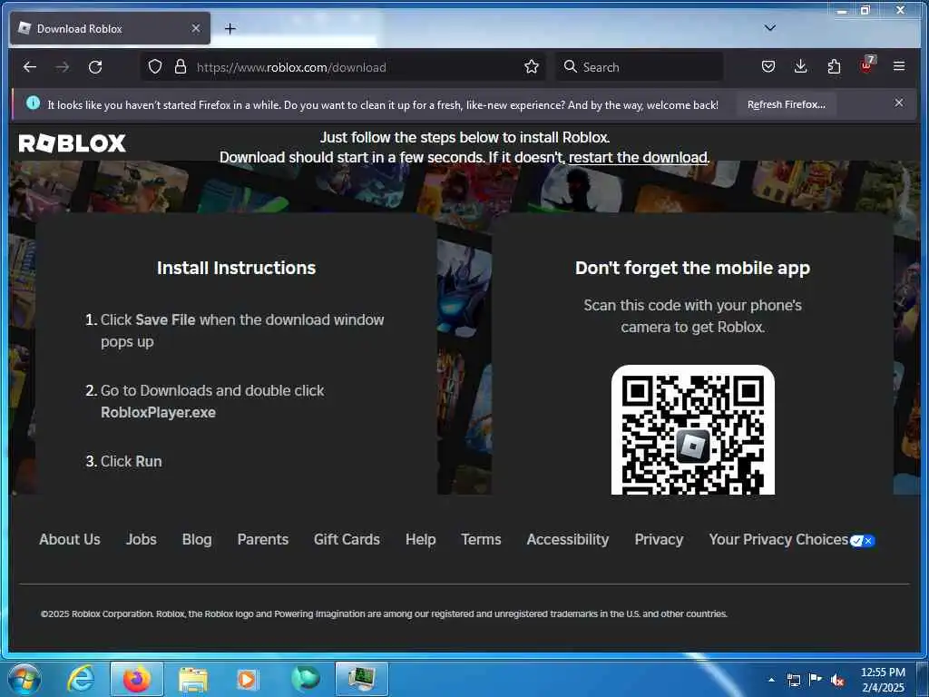Image resolution: width=929 pixels, height=697 pixels.
Task: Open the tracking protection shield icon
Action: point(154,66)
